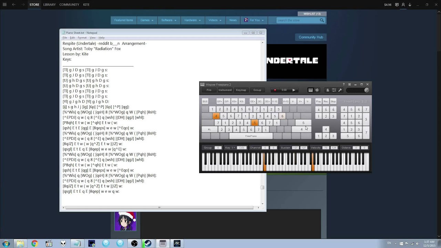This screenshot has width=441, height=248.
Task: Open FreePiano Keymap menu
Action: (x=241, y=90)
